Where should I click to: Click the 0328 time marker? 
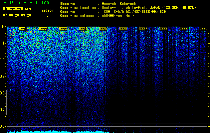click(163, 29)
